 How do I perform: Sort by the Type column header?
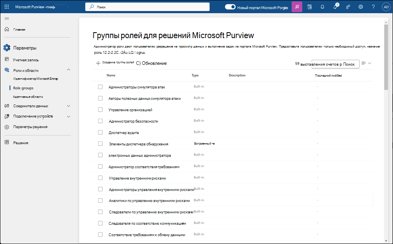click(x=195, y=75)
